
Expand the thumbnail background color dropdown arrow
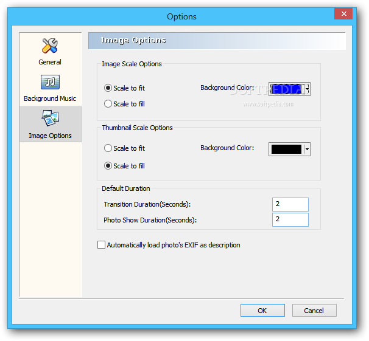coord(307,149)
